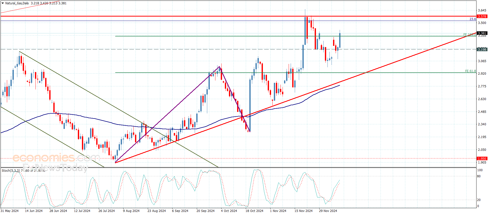
Task: Click the latest blue candle on the chart
Action: (x=340, y=40)
